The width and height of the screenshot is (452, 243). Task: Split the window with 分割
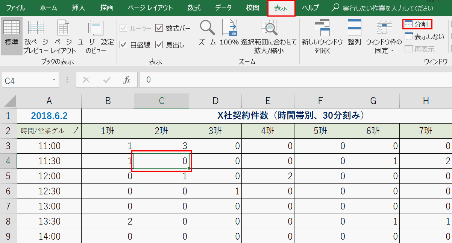click(417, 24)
